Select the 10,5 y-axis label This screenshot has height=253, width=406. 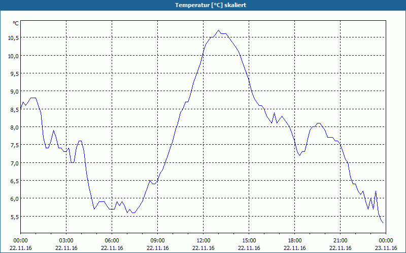13,38
